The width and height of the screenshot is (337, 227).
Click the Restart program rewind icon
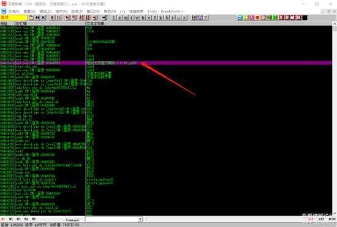click(x=37, y=18)
